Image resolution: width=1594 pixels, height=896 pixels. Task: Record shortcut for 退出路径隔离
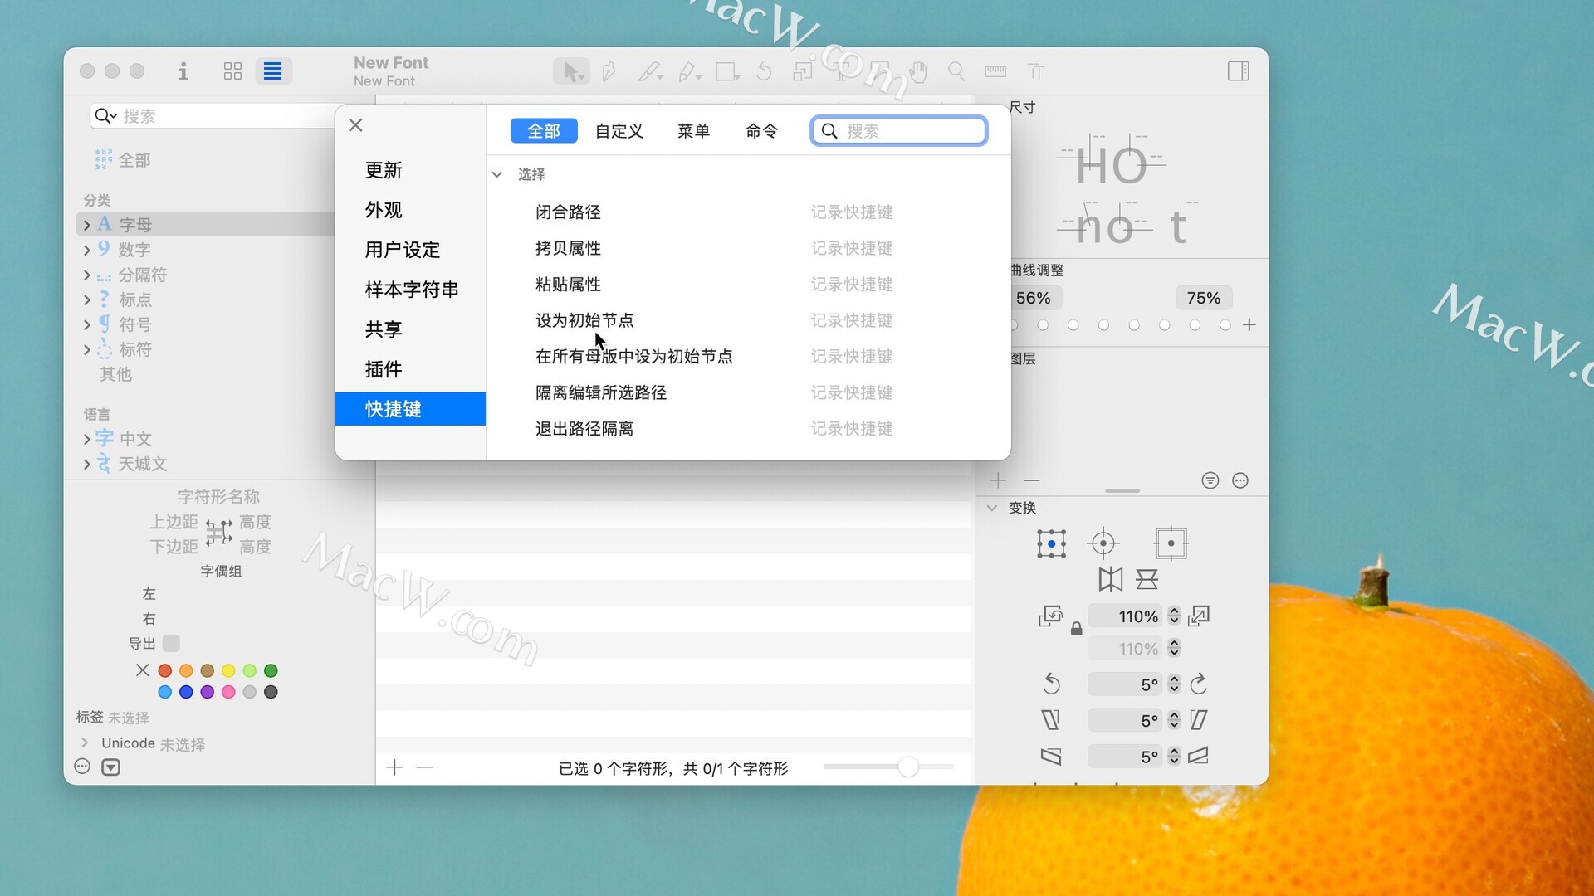[x=852, y=429]
